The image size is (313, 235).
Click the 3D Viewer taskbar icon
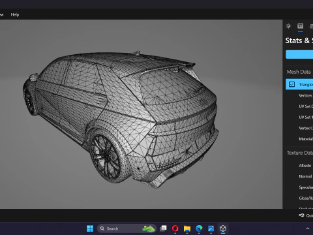coord(223,228)
